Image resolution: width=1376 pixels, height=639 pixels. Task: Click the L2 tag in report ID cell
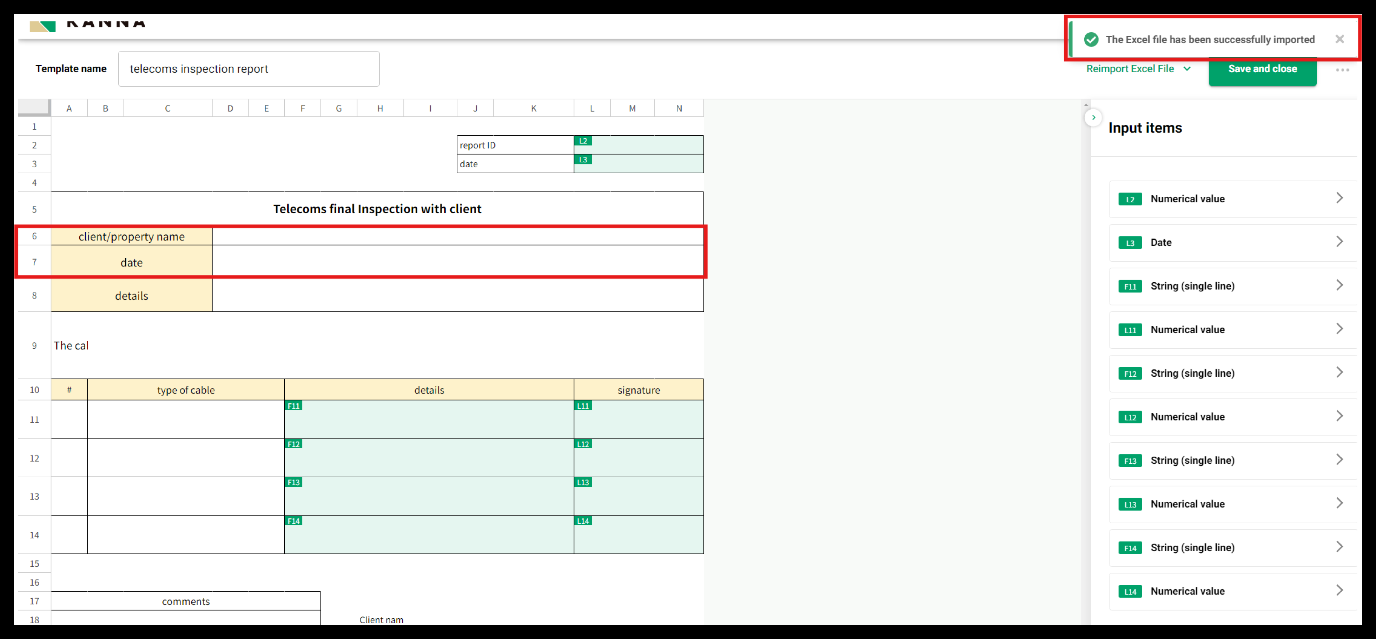[583, 141]
